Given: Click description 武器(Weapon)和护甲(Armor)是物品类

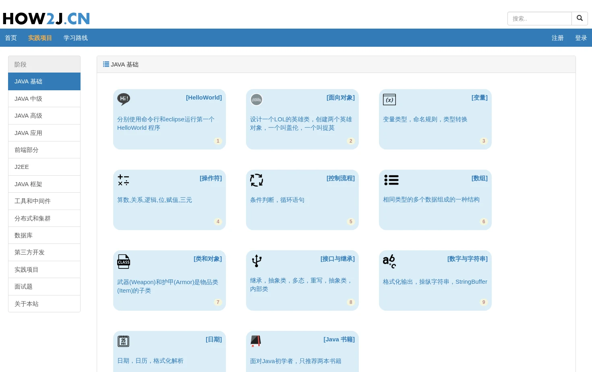Looking at the screenshot, I should [168, 286].
